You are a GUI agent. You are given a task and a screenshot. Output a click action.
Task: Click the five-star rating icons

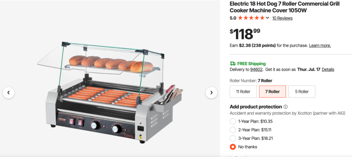[x=251, y=18]
